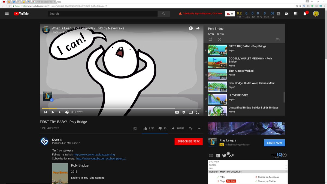Viewport: 327px width, 184px height.
Task: Open the account avatar menu
Action: (316, 14)
